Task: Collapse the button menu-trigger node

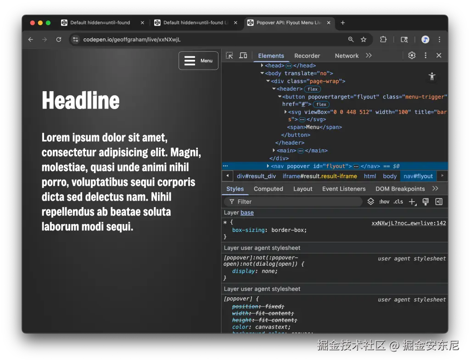Action: [x=280, y=96]
